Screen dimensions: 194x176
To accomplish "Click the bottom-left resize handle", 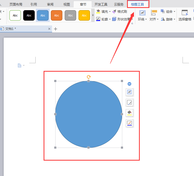I will 55,148.
